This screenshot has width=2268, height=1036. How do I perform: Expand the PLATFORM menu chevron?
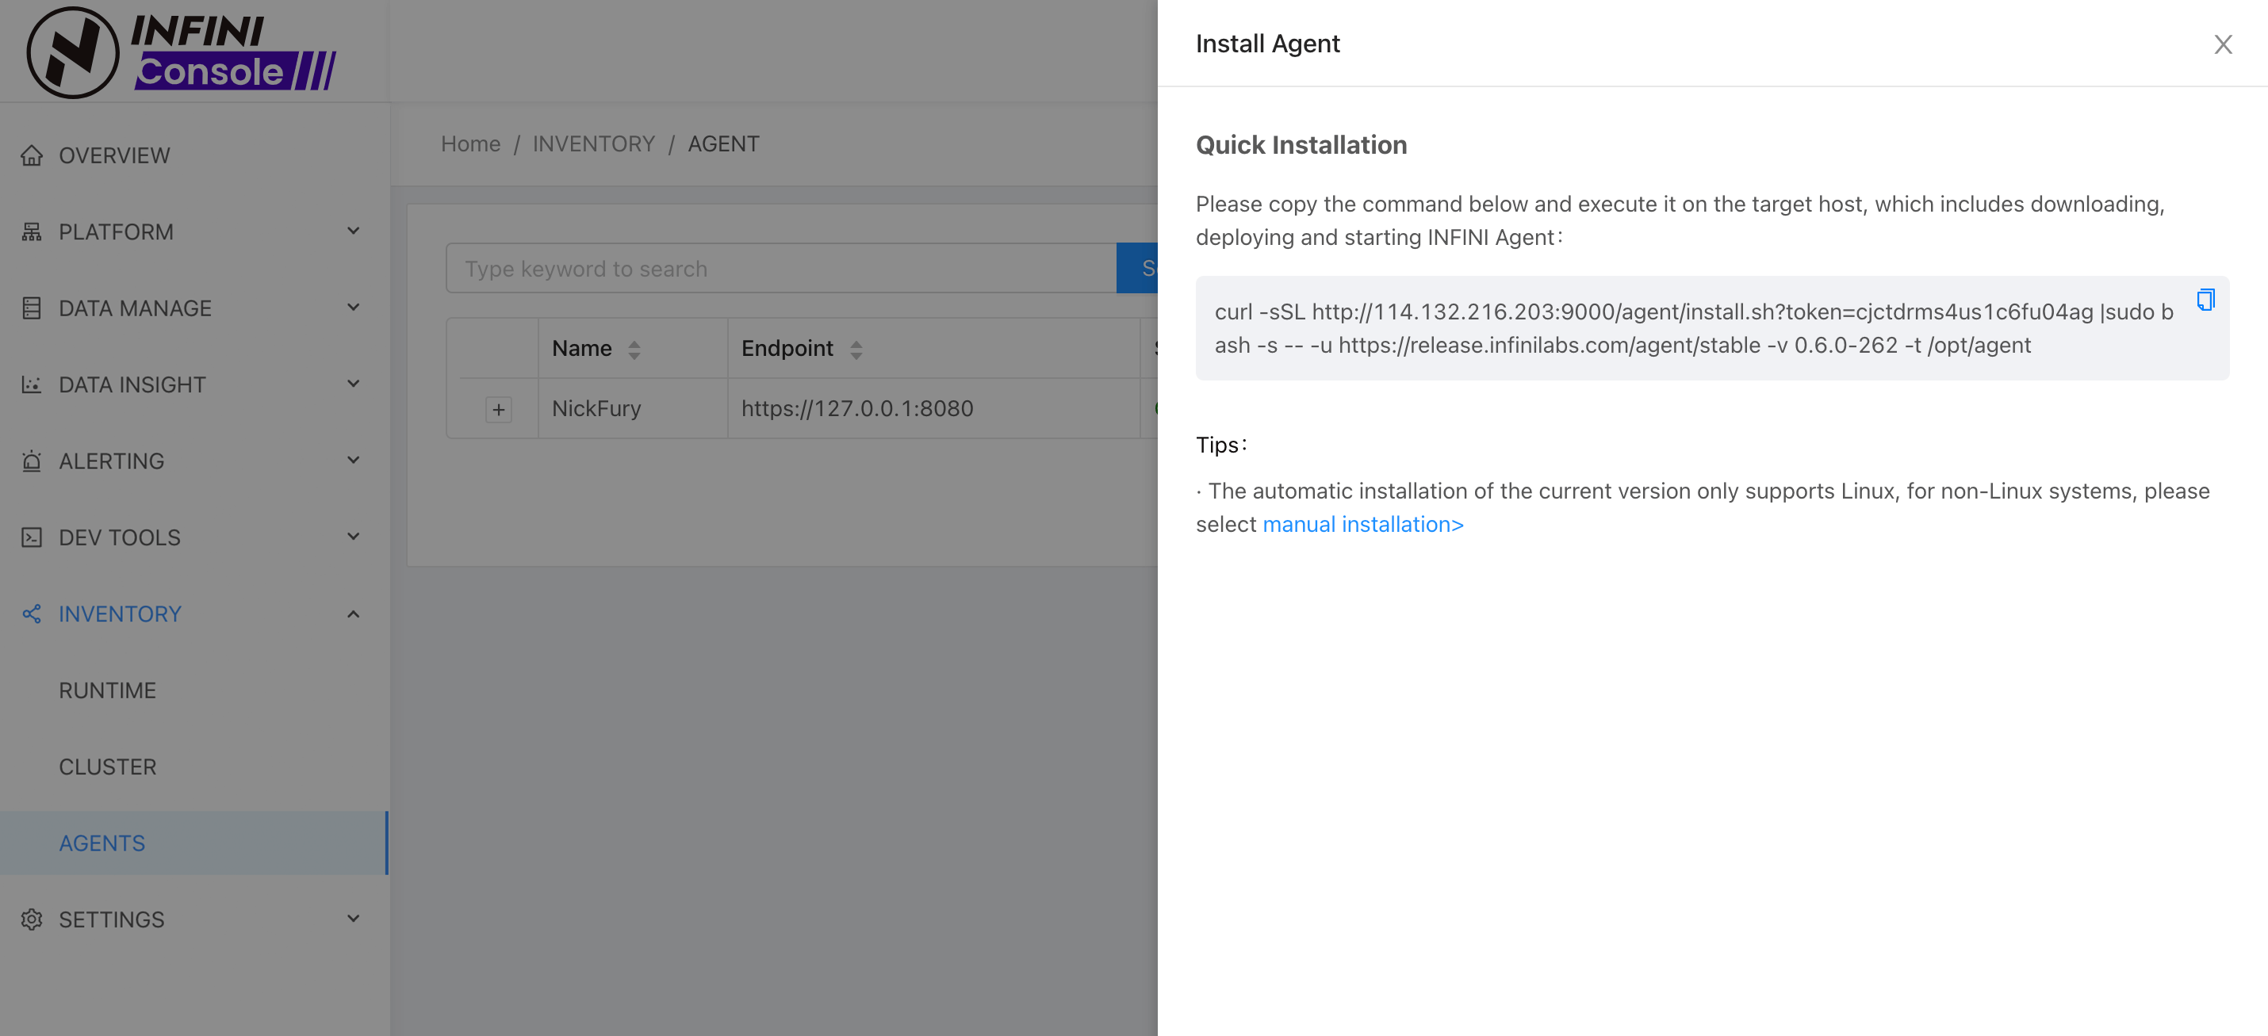(353, 231)
